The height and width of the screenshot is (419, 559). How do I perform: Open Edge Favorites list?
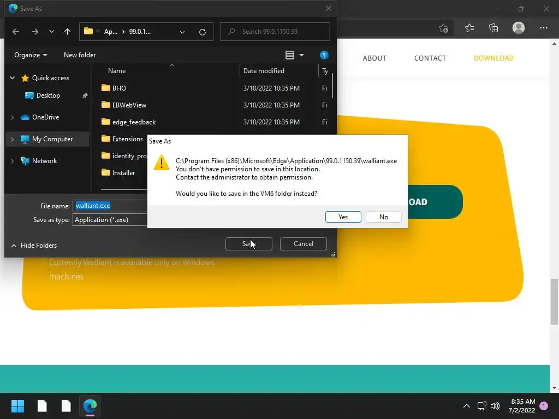point(469,28)
